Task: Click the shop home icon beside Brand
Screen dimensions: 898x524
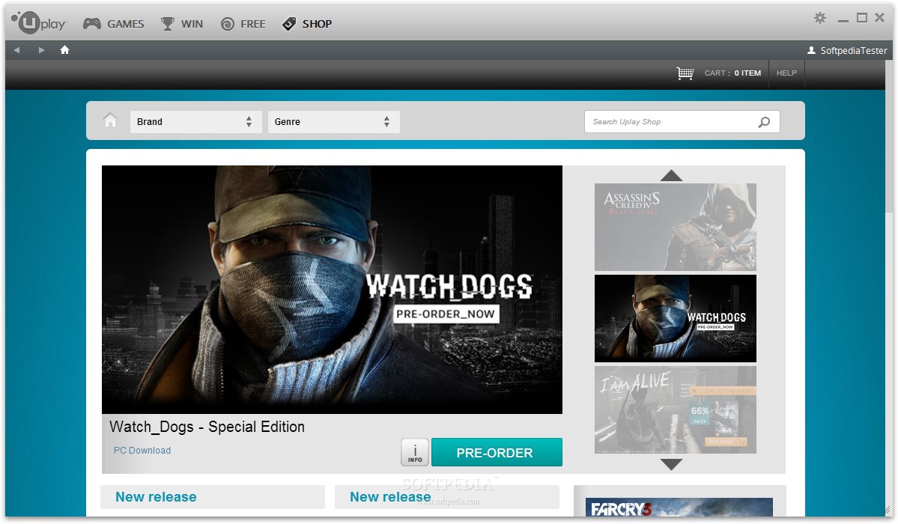Action: [110, 121]
